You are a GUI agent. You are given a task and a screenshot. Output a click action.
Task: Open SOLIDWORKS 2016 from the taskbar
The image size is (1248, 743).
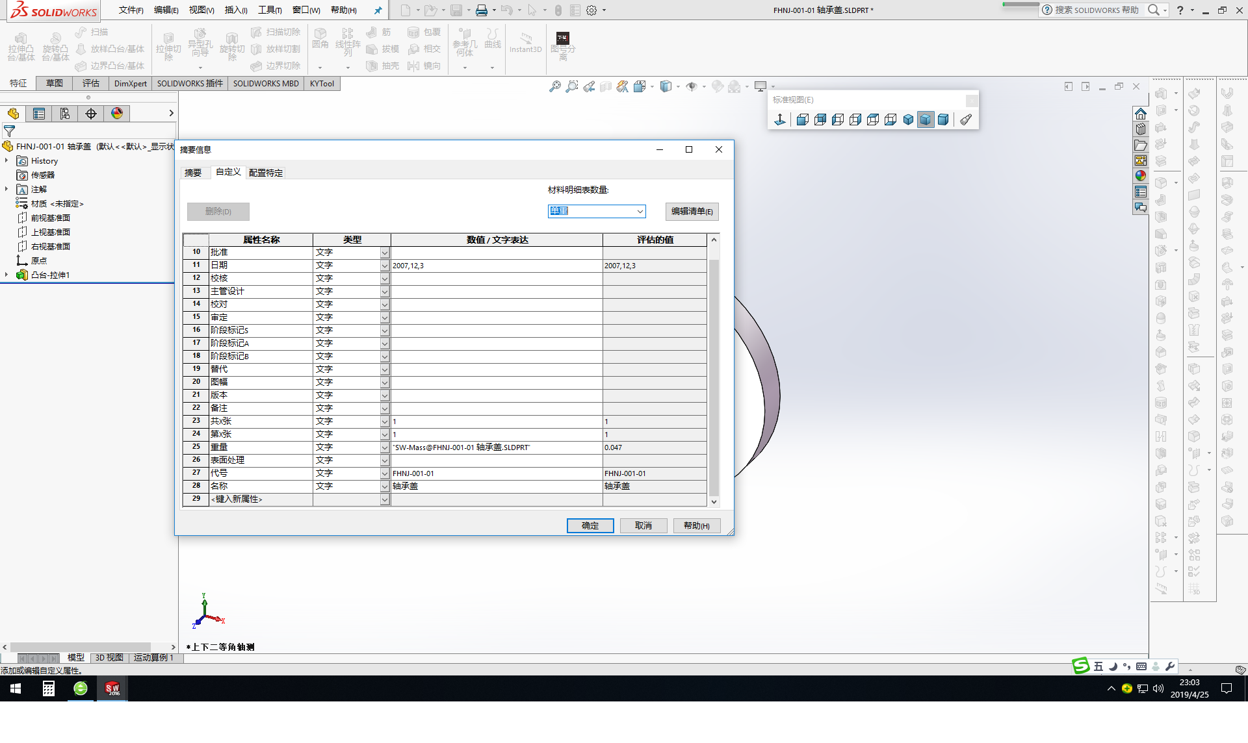pos(112,688)
